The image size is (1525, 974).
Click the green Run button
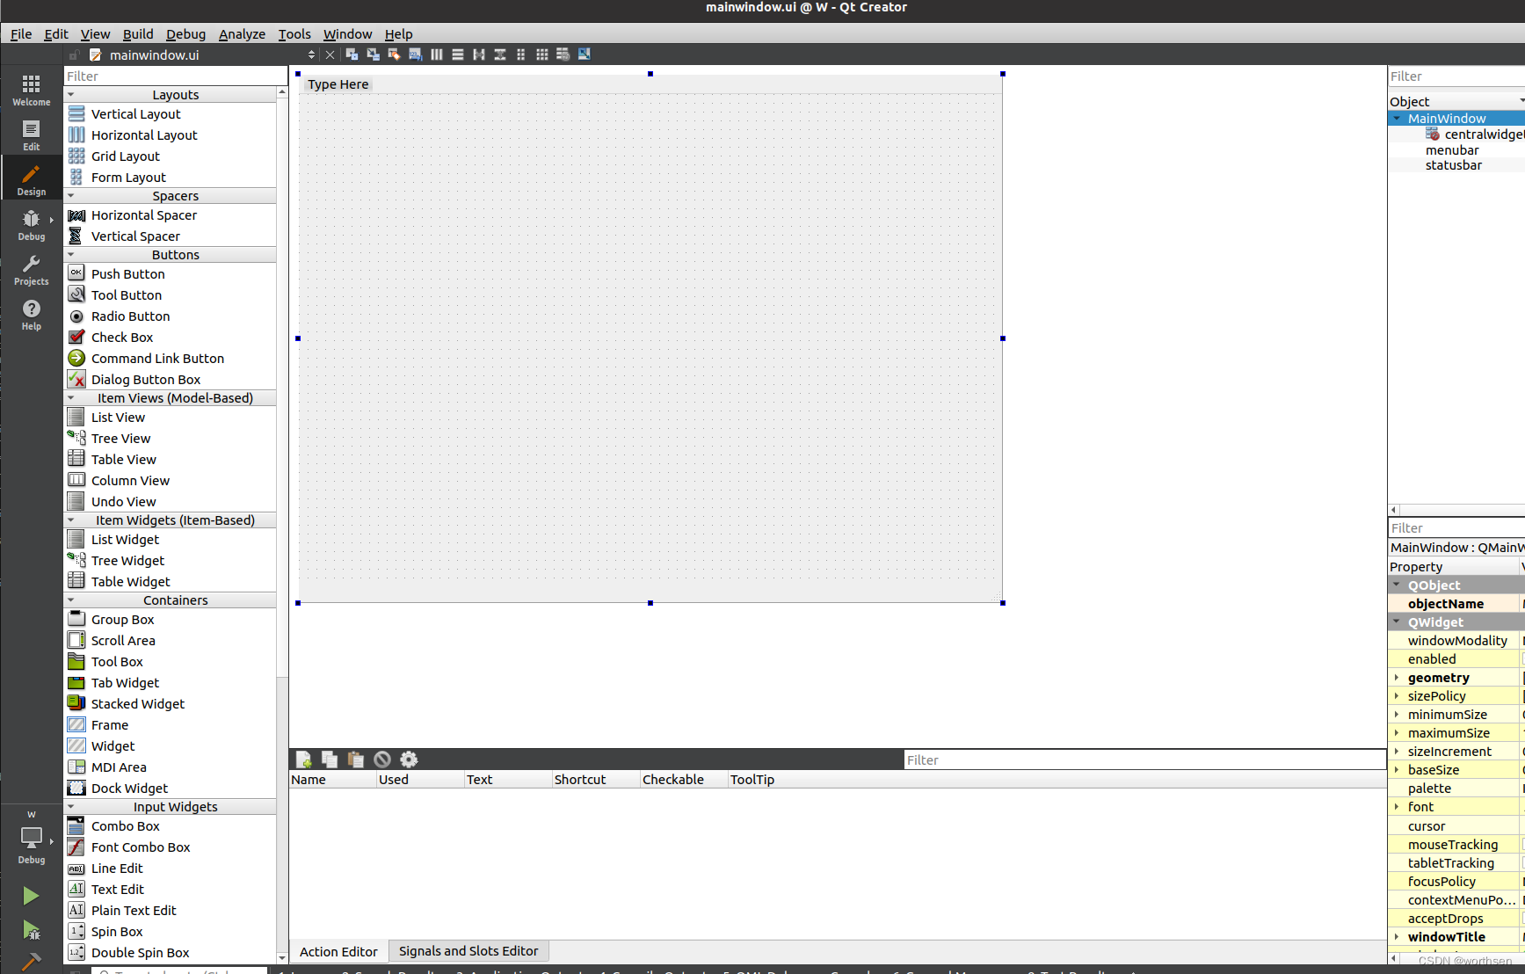tap(31, 895)
